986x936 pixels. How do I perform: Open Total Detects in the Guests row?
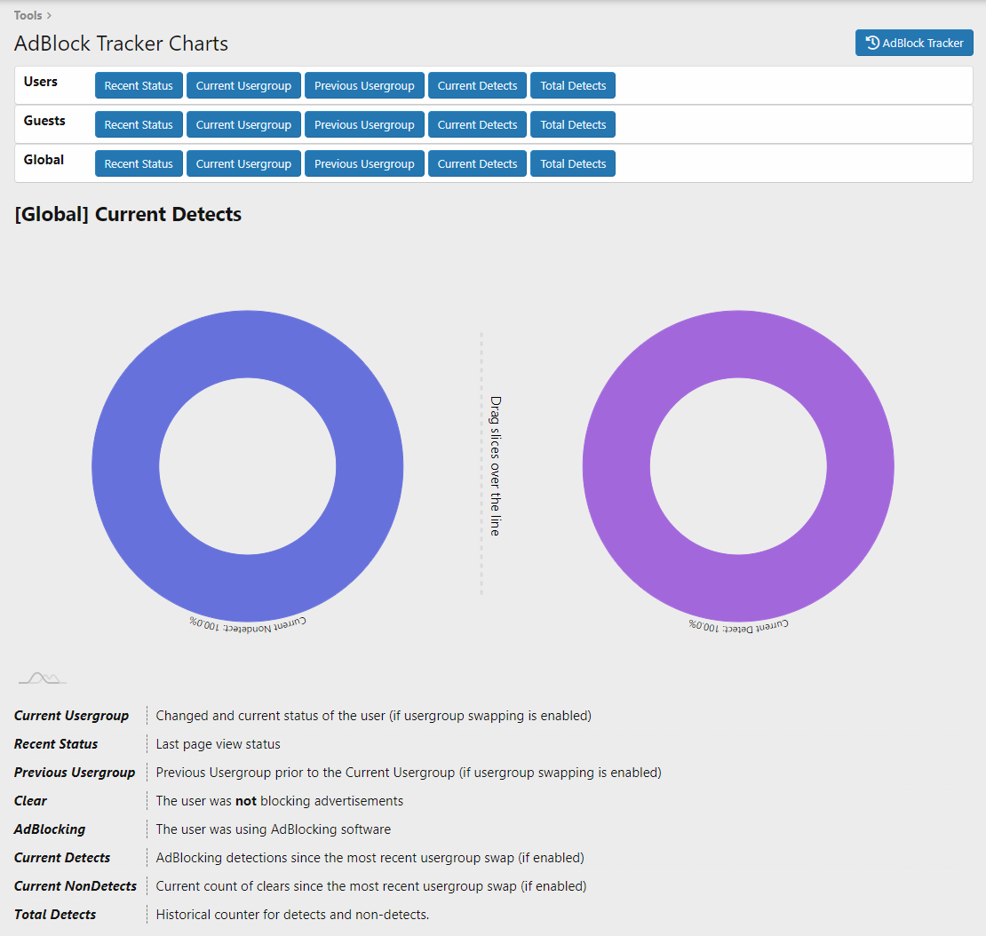click(x=573, y=125)
